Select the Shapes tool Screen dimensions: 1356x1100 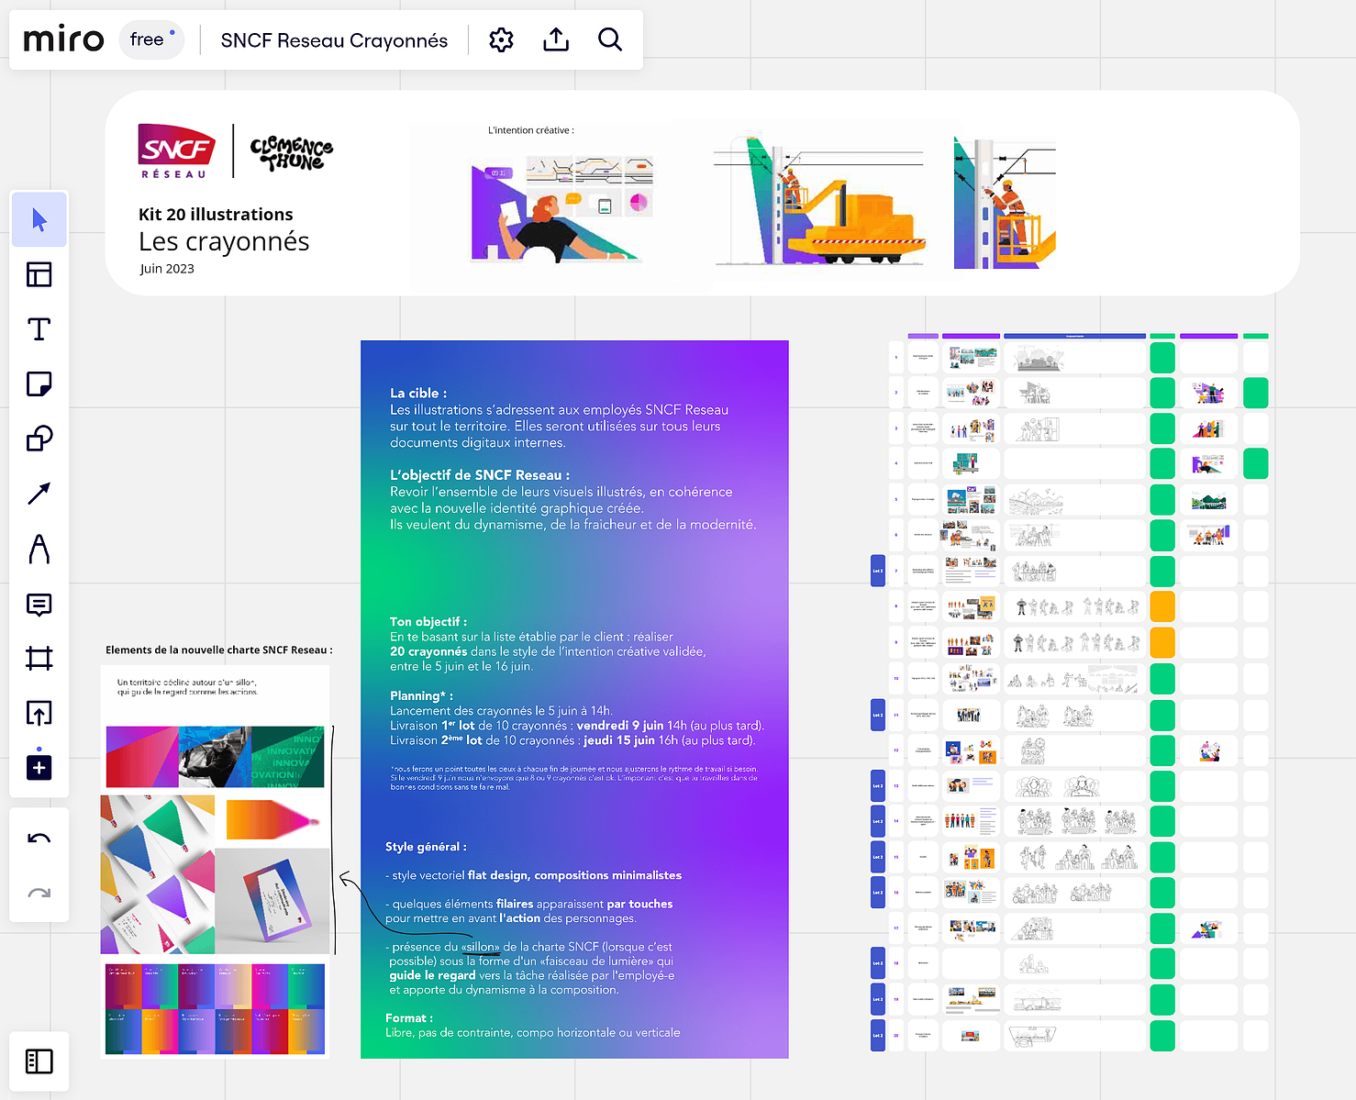[39, 439]
